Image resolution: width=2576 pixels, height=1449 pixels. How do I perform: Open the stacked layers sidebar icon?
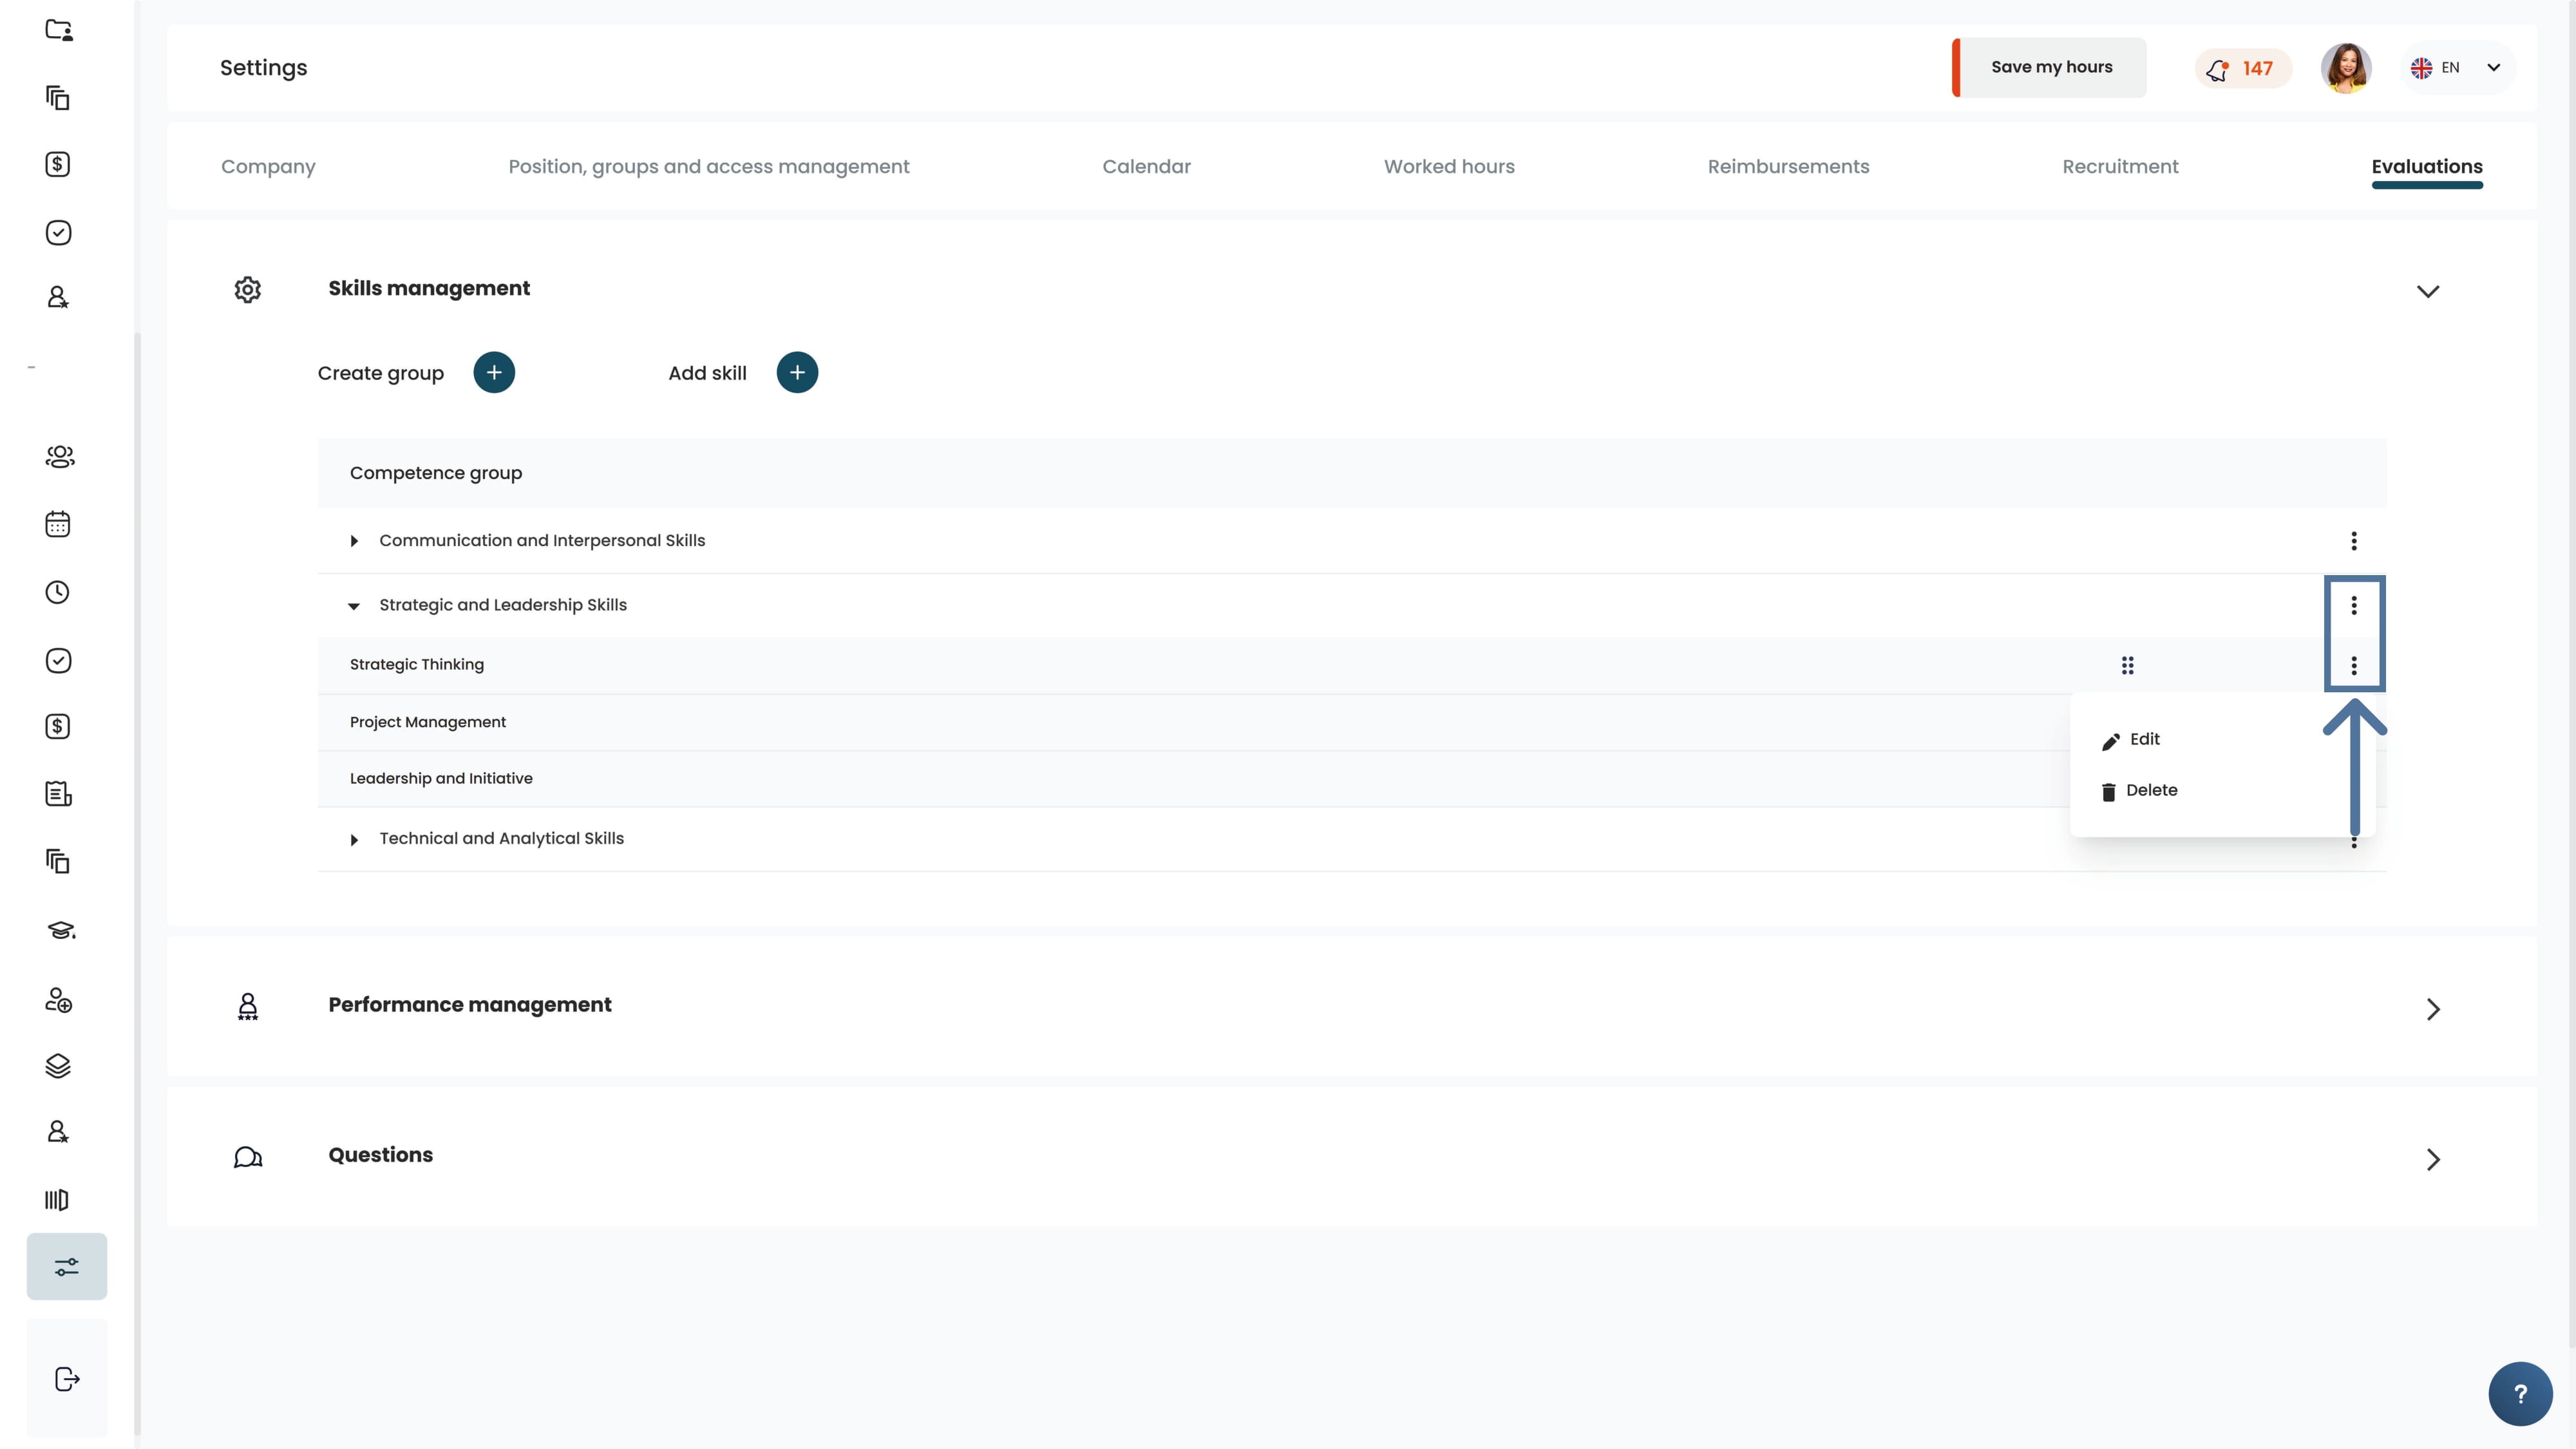pyautogui.click(x=58, y=1066)
